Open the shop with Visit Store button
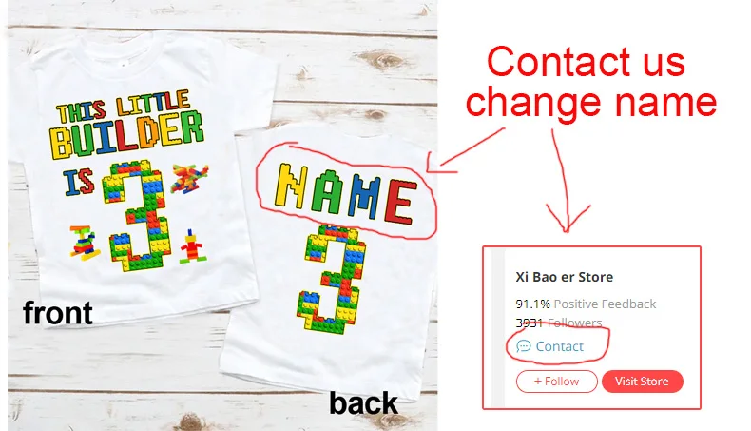 pos(642,382)
